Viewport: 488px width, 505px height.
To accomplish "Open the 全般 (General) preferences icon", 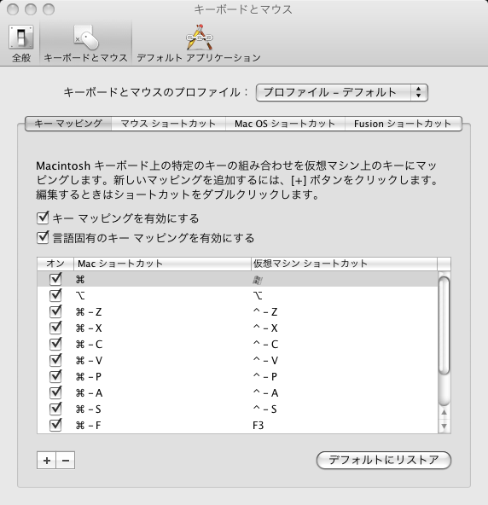I will pos(21,44).
